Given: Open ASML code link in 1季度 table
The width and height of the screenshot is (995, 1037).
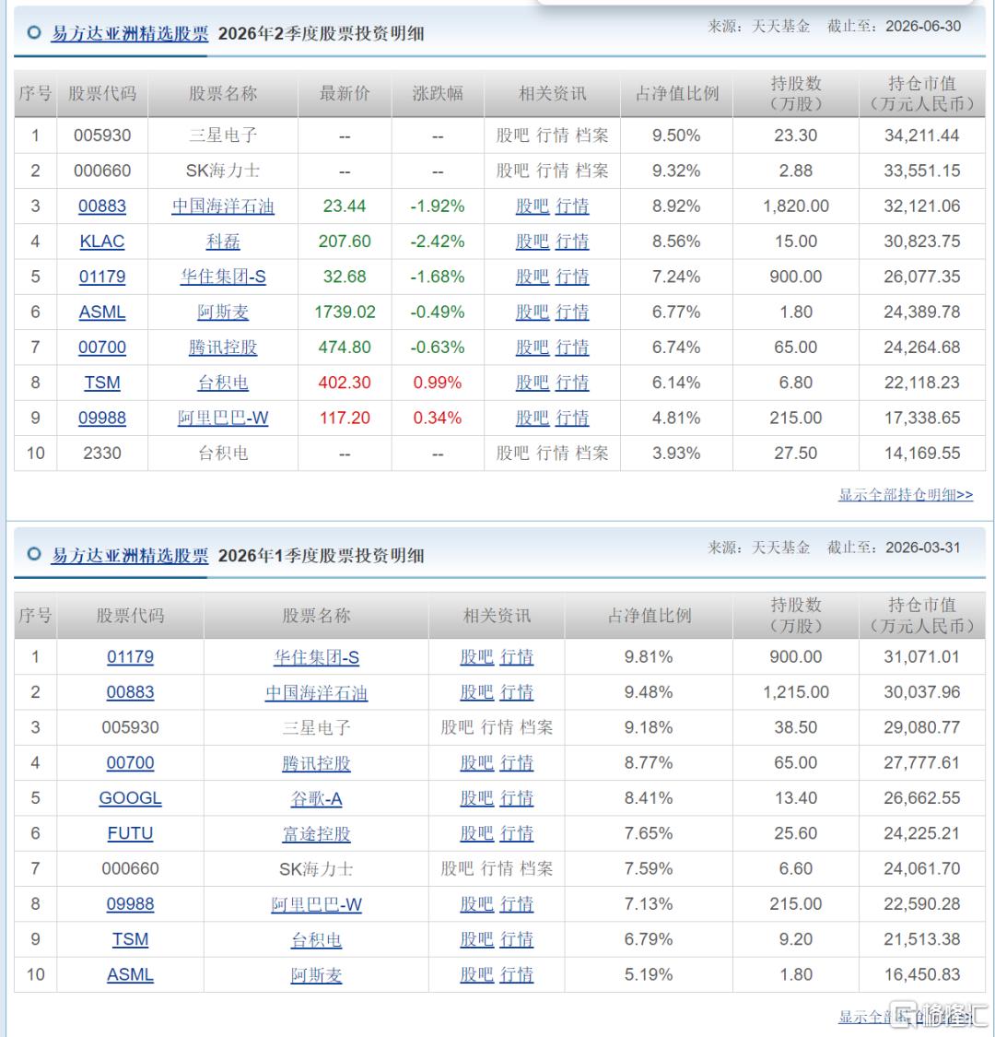Looking at the screenshot, I should click(130, 975).
